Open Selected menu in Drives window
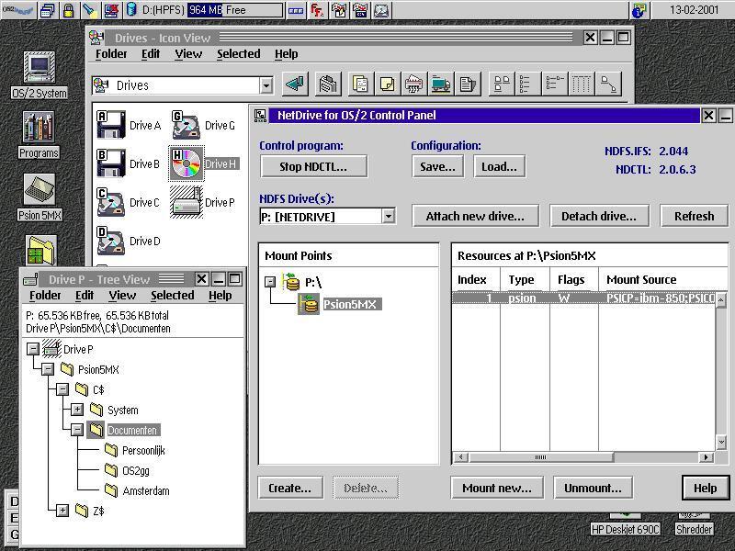Screen dimensions: 735x551 238,54
